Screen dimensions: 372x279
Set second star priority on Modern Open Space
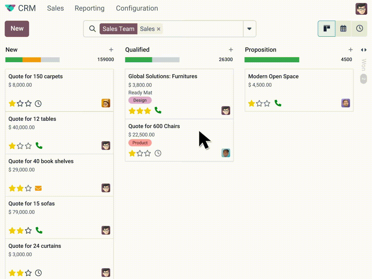(x=259, y=104)
